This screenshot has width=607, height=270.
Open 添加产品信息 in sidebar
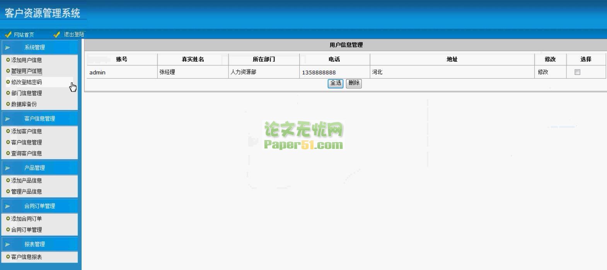click(x=26, y=181)
